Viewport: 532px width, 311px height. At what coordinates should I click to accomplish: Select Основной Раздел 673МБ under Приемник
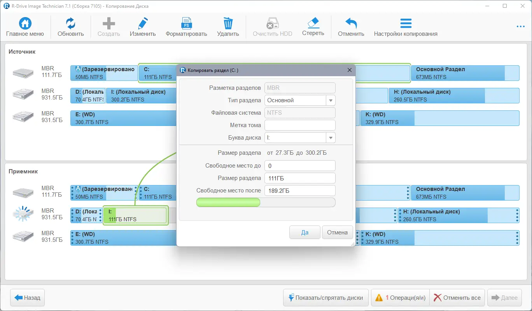[x=465, y=193]
